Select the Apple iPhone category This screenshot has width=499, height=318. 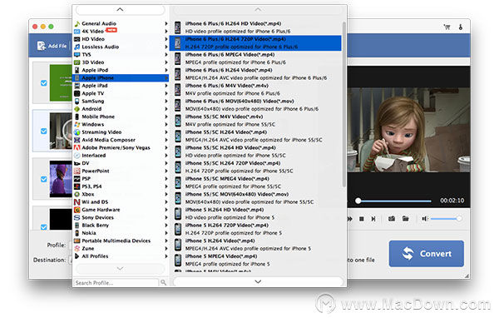pyautogui.click(x=121, y=77)
